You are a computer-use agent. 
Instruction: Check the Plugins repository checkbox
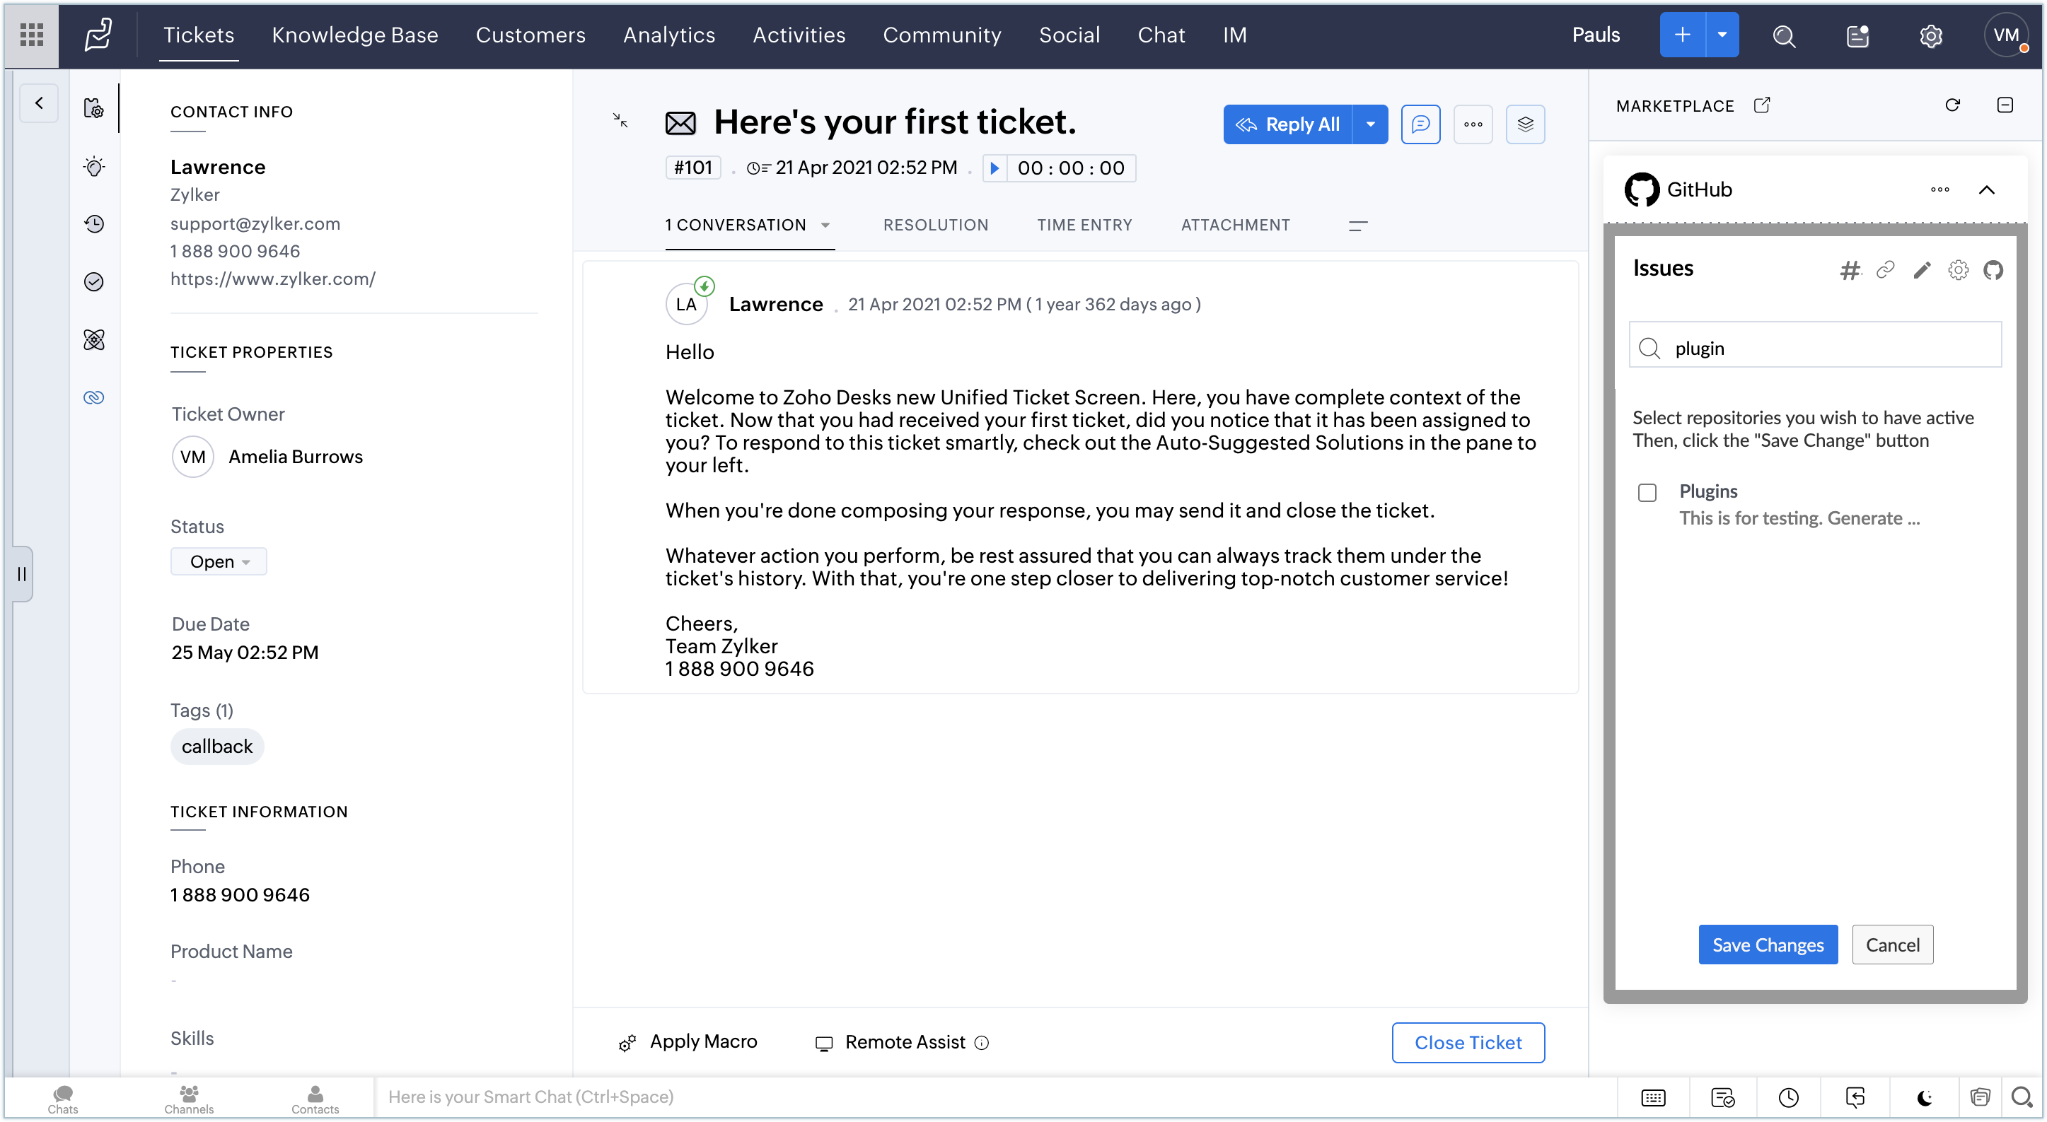point(1647,492)
